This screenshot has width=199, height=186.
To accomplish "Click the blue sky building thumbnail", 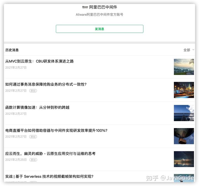I will click(x=184, y=113).
